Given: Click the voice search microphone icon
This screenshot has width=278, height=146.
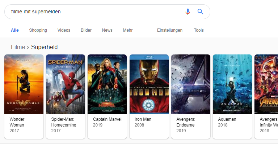Looking at the screenshot, I should pos(188,12).
